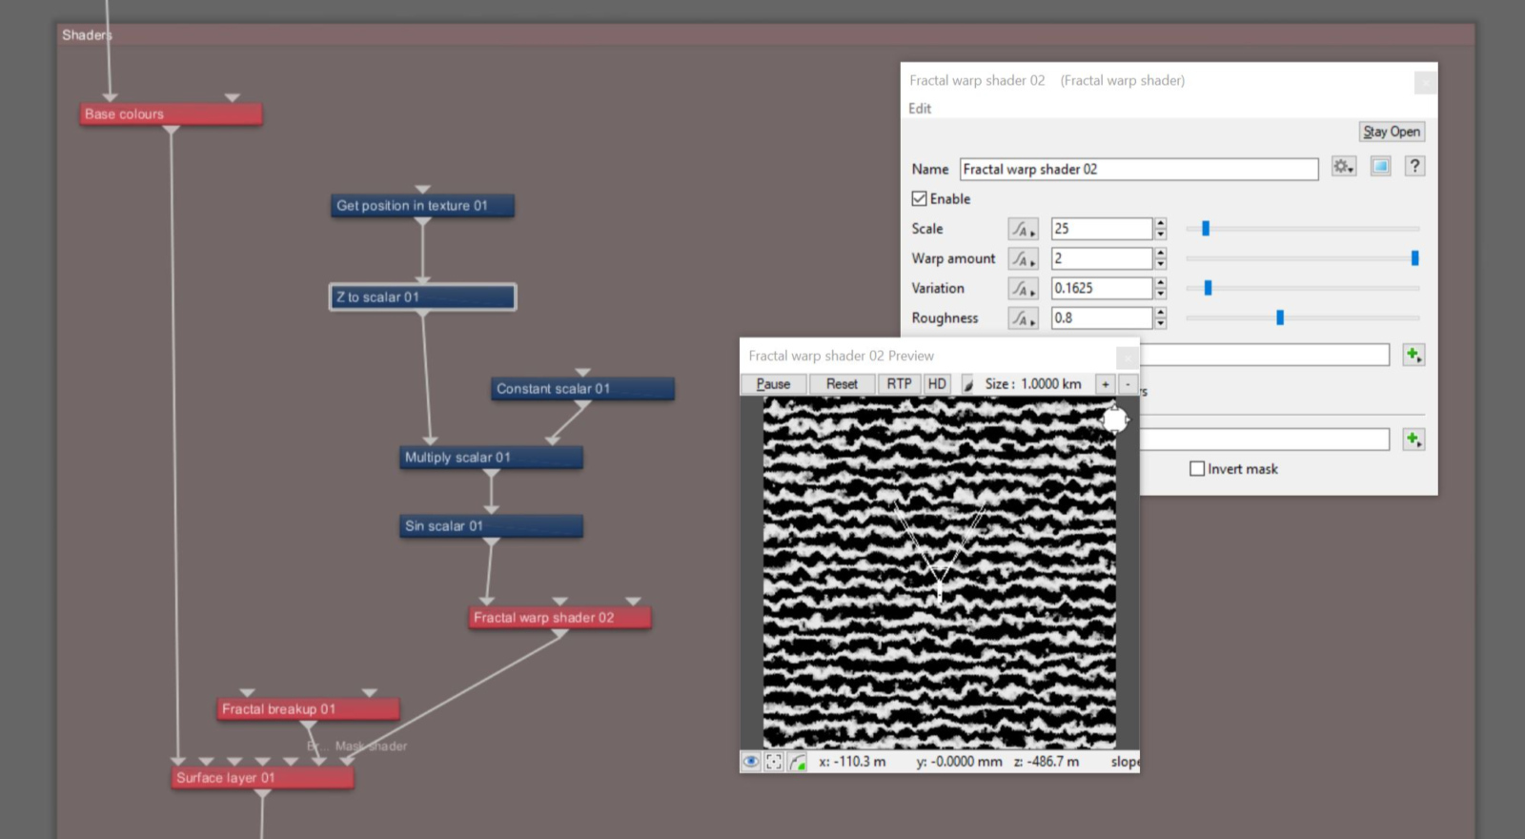Close the Fractal warp shader 02 Preview window
Screen dimensions: 1525x839
pyautogui.click(x=1127, y=357)
